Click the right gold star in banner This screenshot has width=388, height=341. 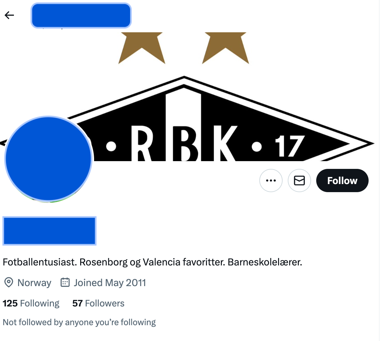tap(225, 48)
